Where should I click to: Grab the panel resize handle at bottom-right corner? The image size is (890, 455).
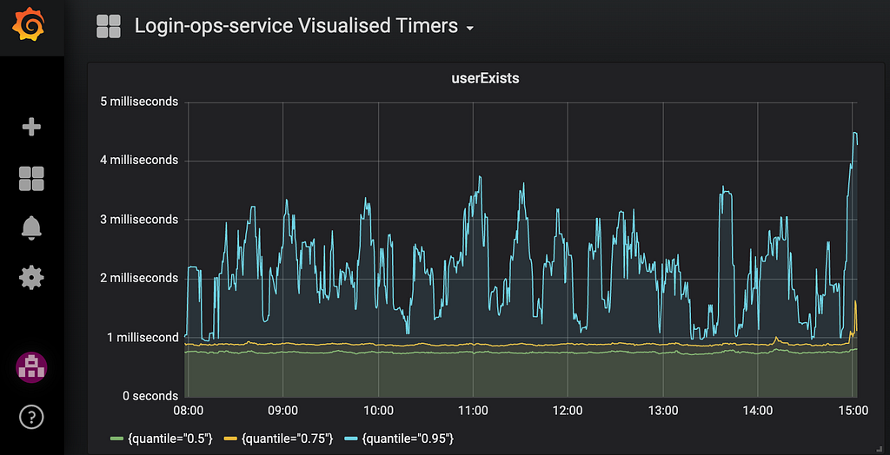pyautogui.click(x=880, y=449)
